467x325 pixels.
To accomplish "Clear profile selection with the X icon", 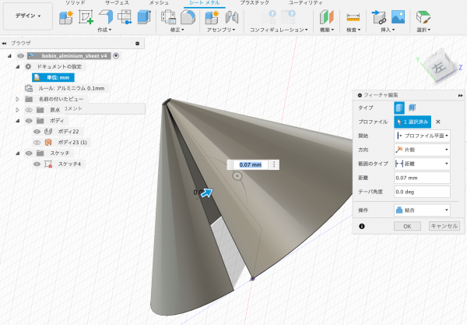I will pyautogui.click(x=437, y=122).
